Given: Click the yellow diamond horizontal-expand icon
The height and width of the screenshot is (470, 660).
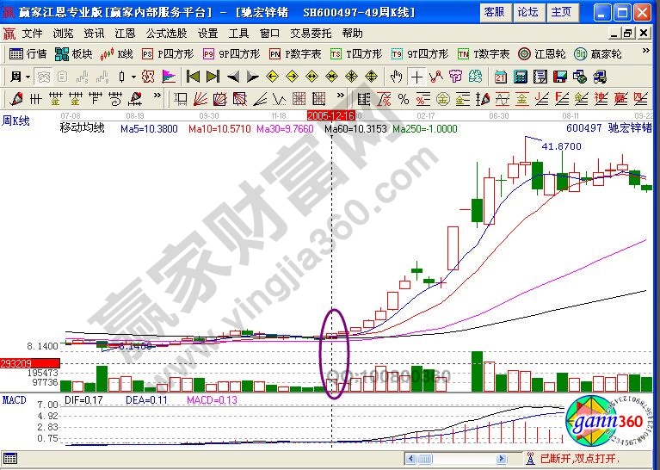Looking at the screenshot, I should (311, 77).
